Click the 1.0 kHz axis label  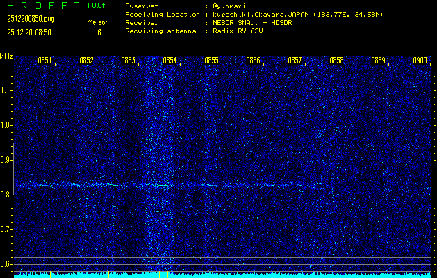pyautogui.click(x=6, y=125)
